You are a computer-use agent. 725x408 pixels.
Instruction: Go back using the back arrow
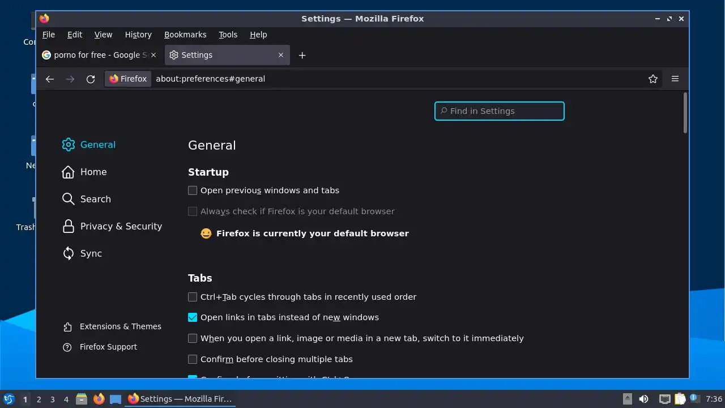click(50, 79)
